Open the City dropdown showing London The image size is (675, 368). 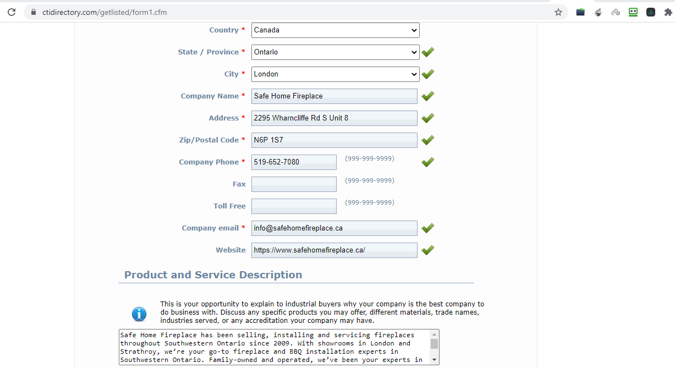335,74
